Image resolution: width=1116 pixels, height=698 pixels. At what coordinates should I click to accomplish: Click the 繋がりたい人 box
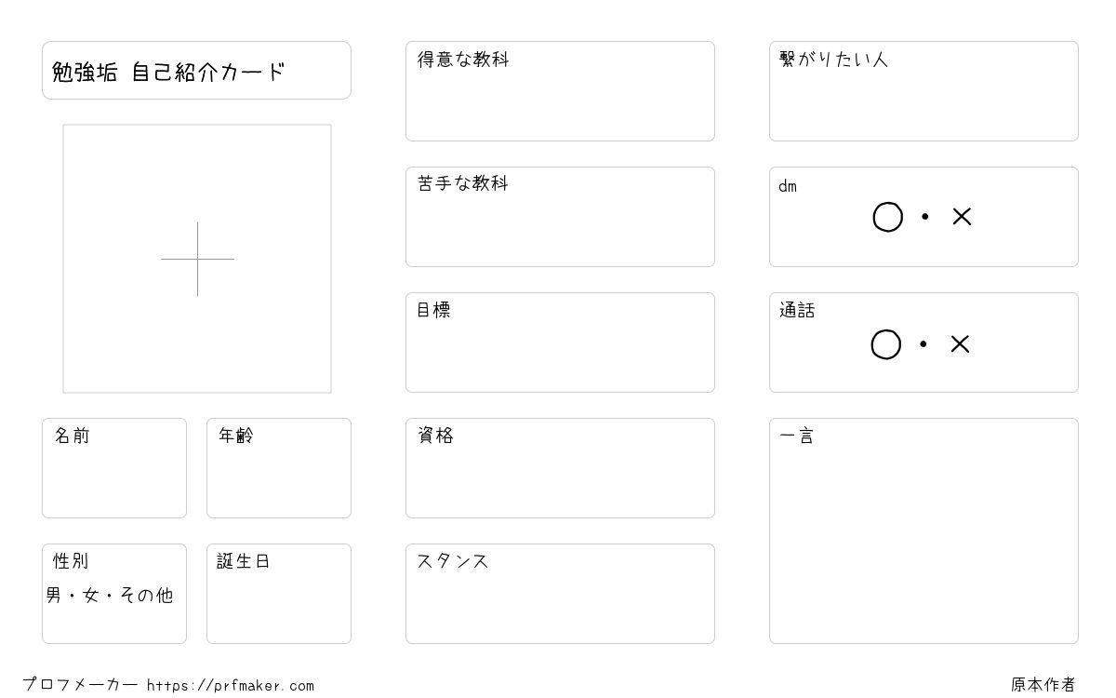coord(923,91)
